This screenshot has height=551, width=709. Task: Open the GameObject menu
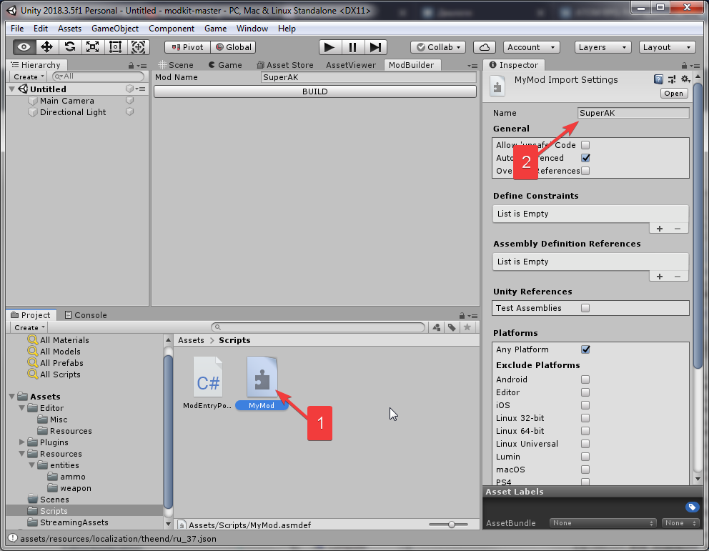coord(115,29)
